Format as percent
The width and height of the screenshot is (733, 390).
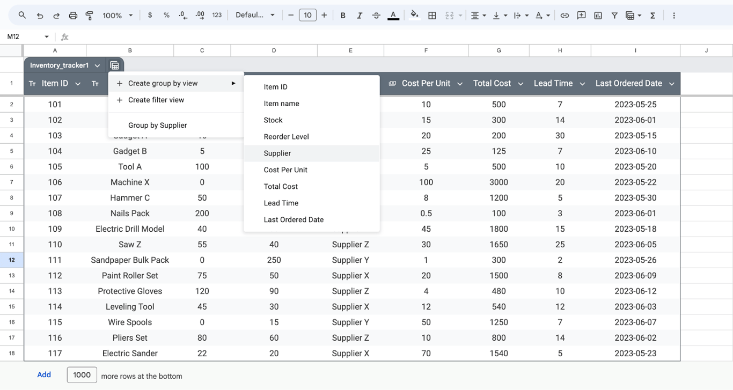pyautogui.click(x=166, y=16)
